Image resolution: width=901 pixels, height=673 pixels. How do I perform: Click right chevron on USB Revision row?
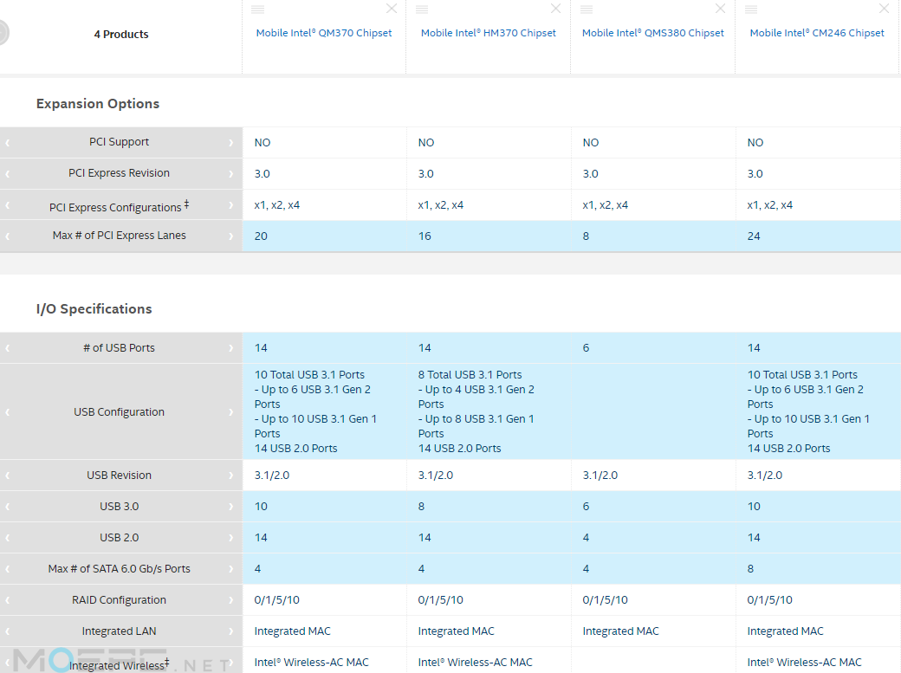[x=231, y=476]
